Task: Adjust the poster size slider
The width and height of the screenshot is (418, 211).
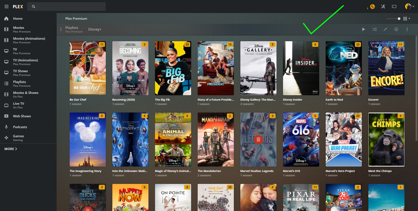Action: (393, 18)
